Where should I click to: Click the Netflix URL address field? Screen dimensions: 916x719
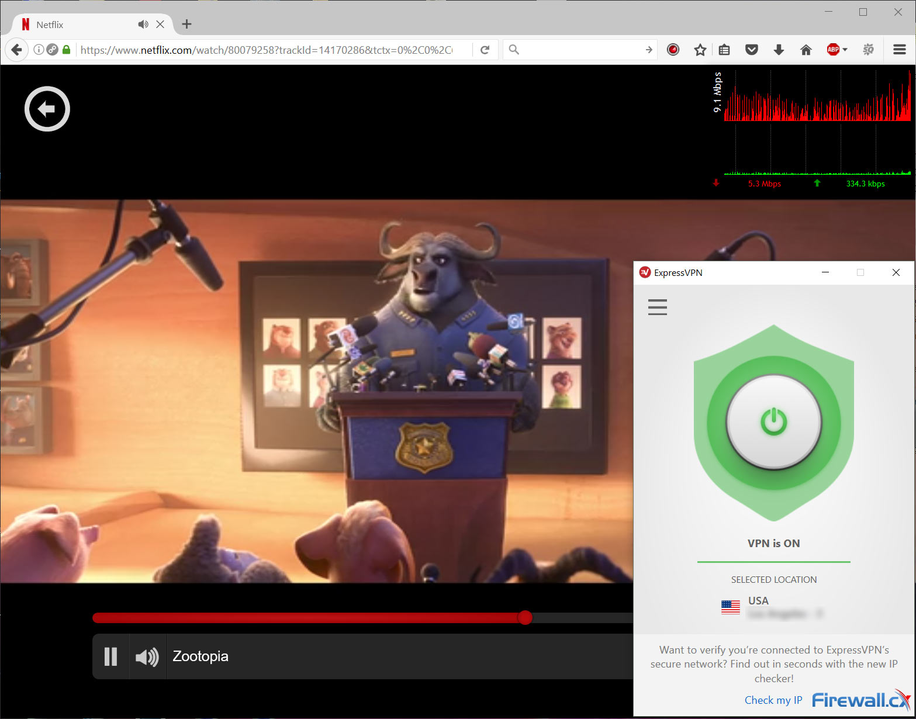point(266,50)
